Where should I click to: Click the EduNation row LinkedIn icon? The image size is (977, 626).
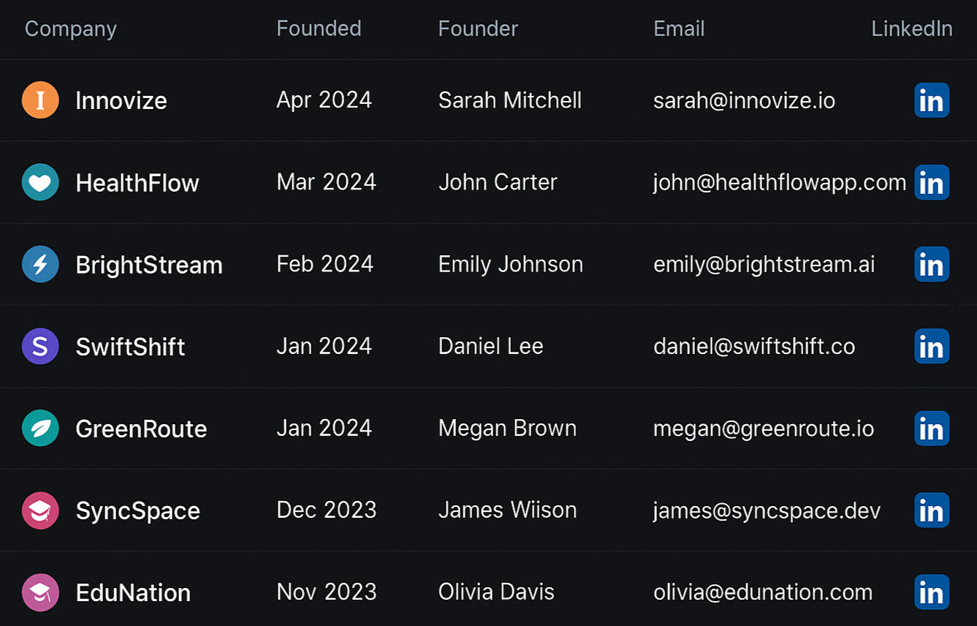[x=932, y=592]
